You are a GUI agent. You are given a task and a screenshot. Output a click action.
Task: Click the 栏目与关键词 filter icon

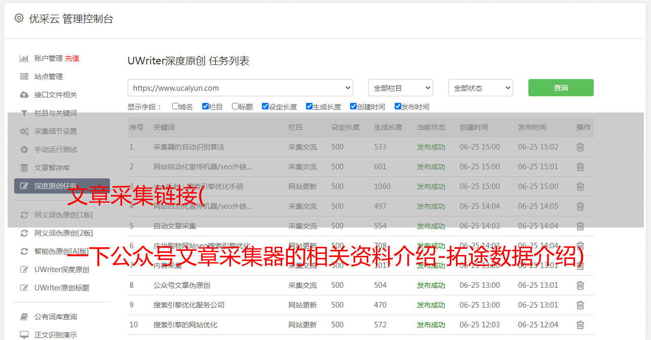pyautogui.click(x=24, y=113)
